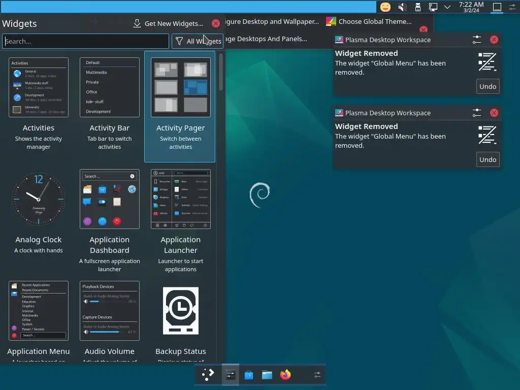This screenshot has height=390, width=520.
Task: Undo widget removal in first notification
Action: tap(488, 86)
